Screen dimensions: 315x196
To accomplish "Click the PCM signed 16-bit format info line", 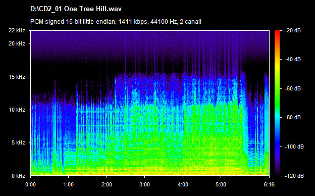I will [x=116, y=22].
